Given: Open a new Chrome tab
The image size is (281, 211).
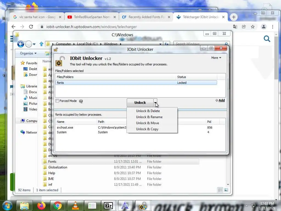Looking at the screenshot, I should point(234,17).
